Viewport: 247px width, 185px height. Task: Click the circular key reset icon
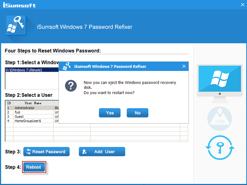tap(220, 148)
